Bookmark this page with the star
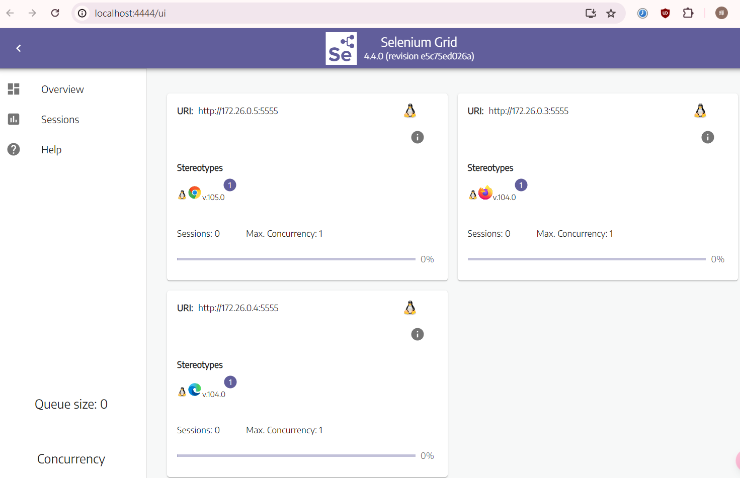The image size is (740, 478). tap(611, 13)
